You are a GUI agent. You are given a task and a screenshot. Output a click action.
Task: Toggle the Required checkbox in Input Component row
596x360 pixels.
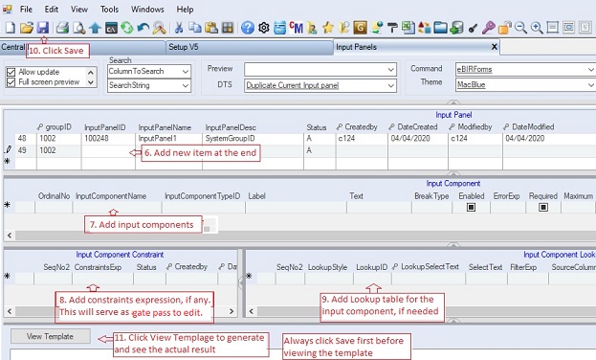[x=543, y=208]
